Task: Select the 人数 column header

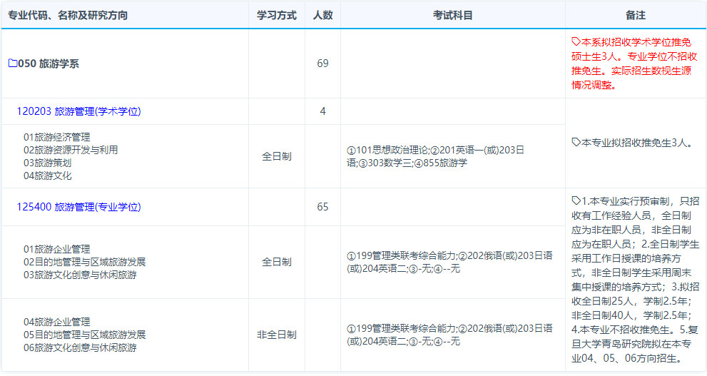Action: coord(322,15)
